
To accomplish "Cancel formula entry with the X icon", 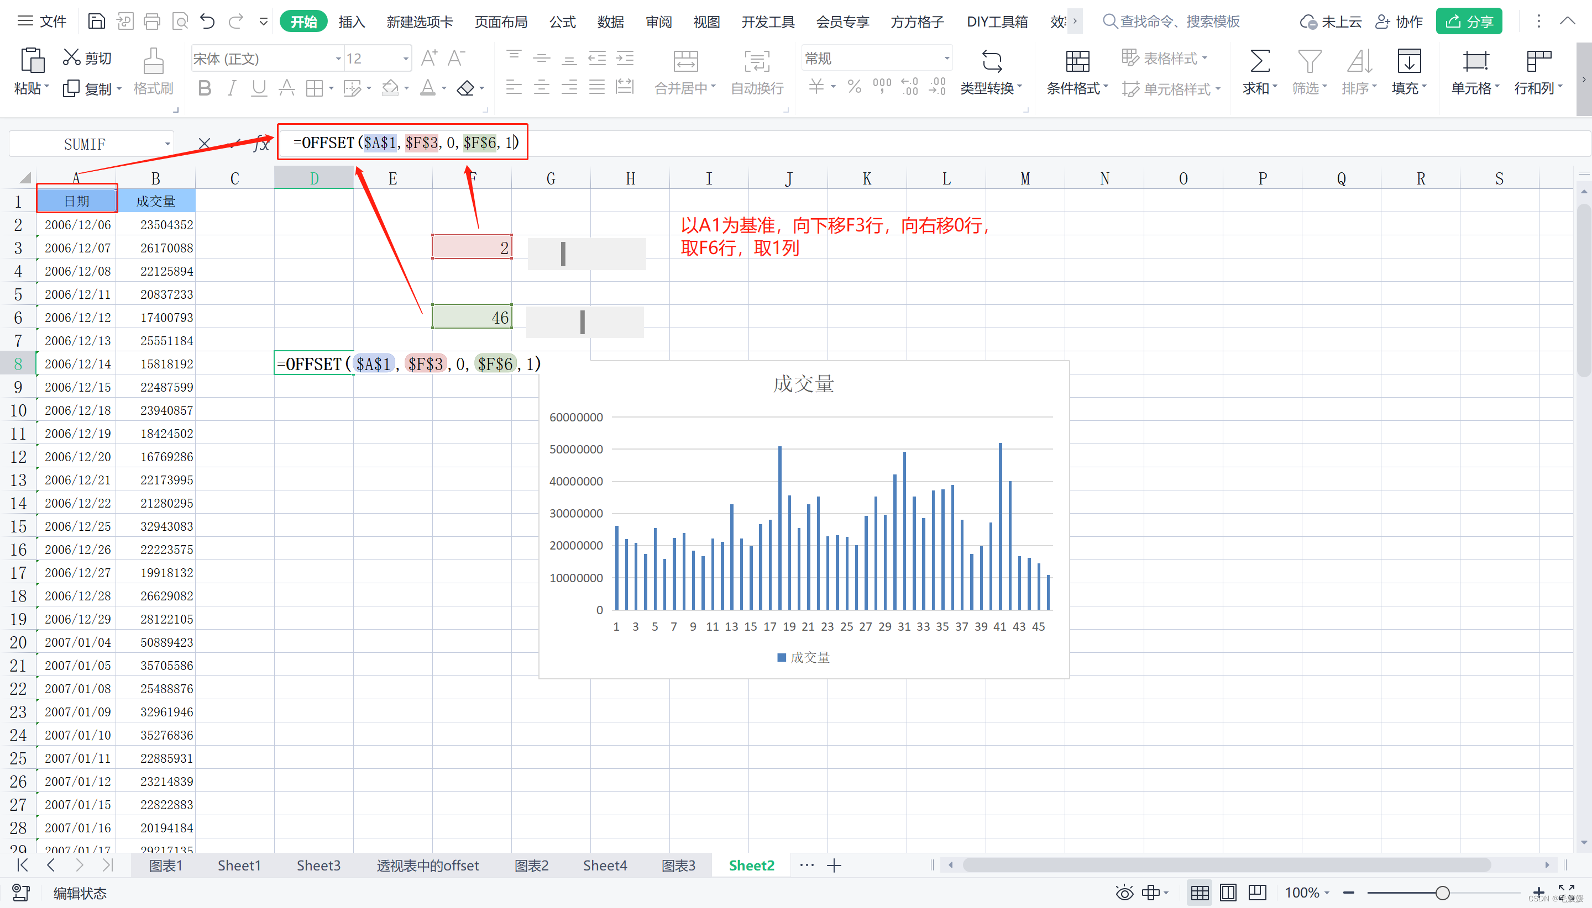I will [x=204, y=144].
